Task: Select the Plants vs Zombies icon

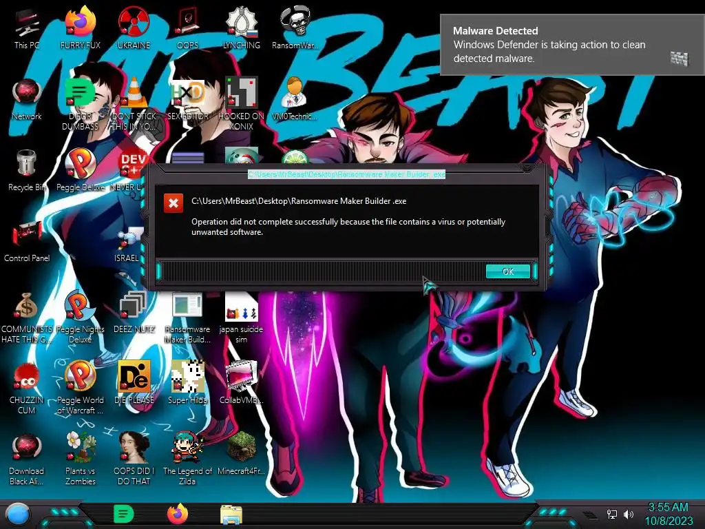Action: [80, 459]
